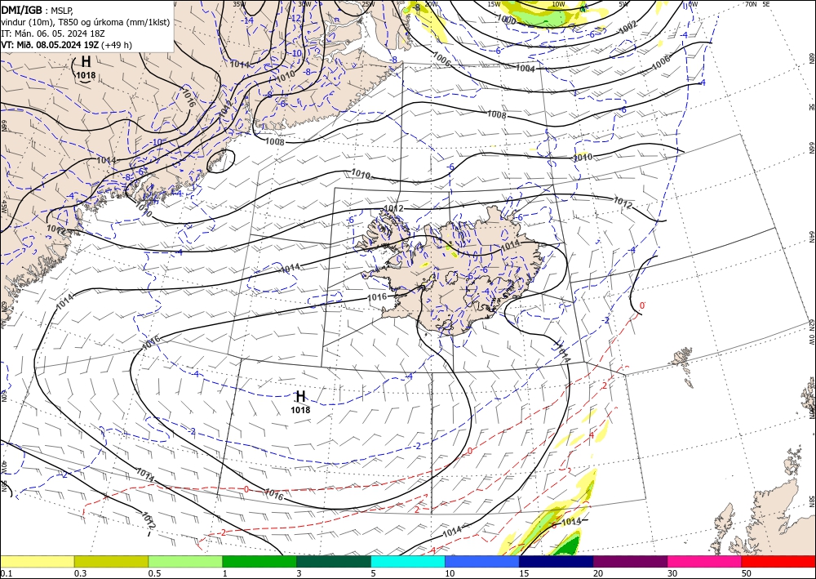Click the pink 30–50 mm legend swatch

(x=705, y=561)
